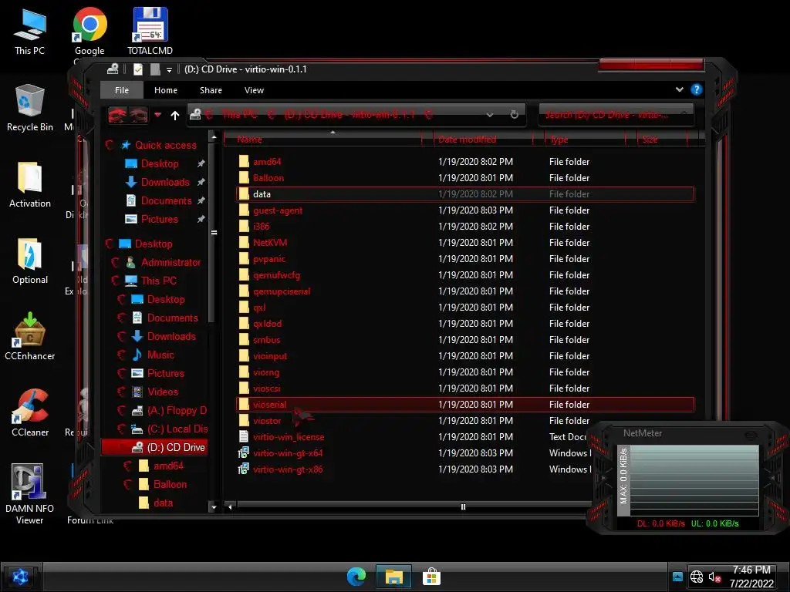Click File Explorer taskbar button
The width and height of the screenshot is (790, 592).
point(394,577)
